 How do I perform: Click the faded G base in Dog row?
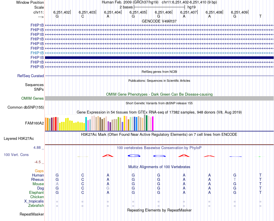tap(108, 188)
